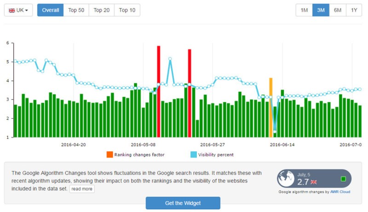Click the 2016-04-20 axis label

tap(74, 145)
